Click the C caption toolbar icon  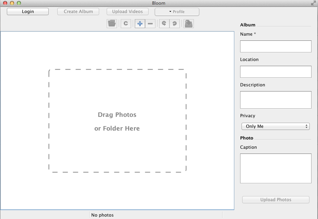126,23
